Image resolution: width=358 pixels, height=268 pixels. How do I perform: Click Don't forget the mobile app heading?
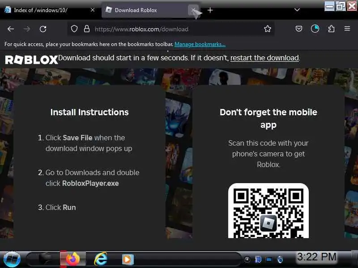pyautogui.click(x=268, y=118)
